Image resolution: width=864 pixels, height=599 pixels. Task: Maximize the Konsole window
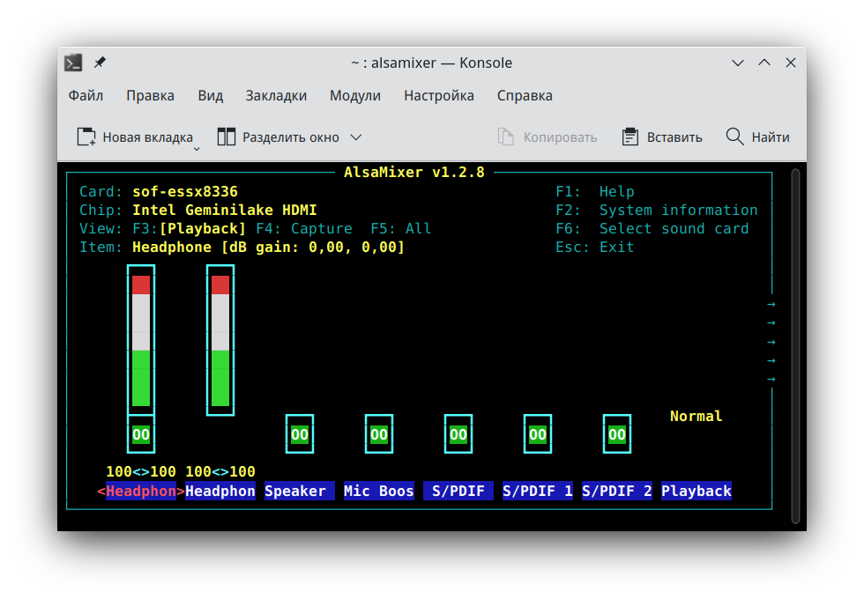pos(764,63)
